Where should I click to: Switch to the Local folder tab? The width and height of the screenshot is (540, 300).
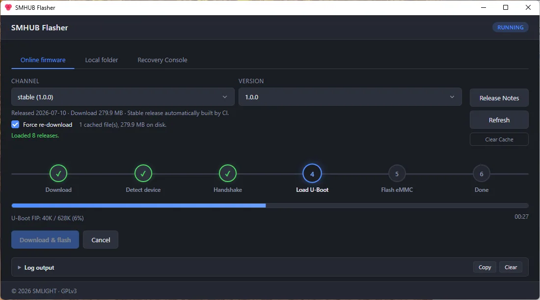pyautogui.click(x=102, y=60)
